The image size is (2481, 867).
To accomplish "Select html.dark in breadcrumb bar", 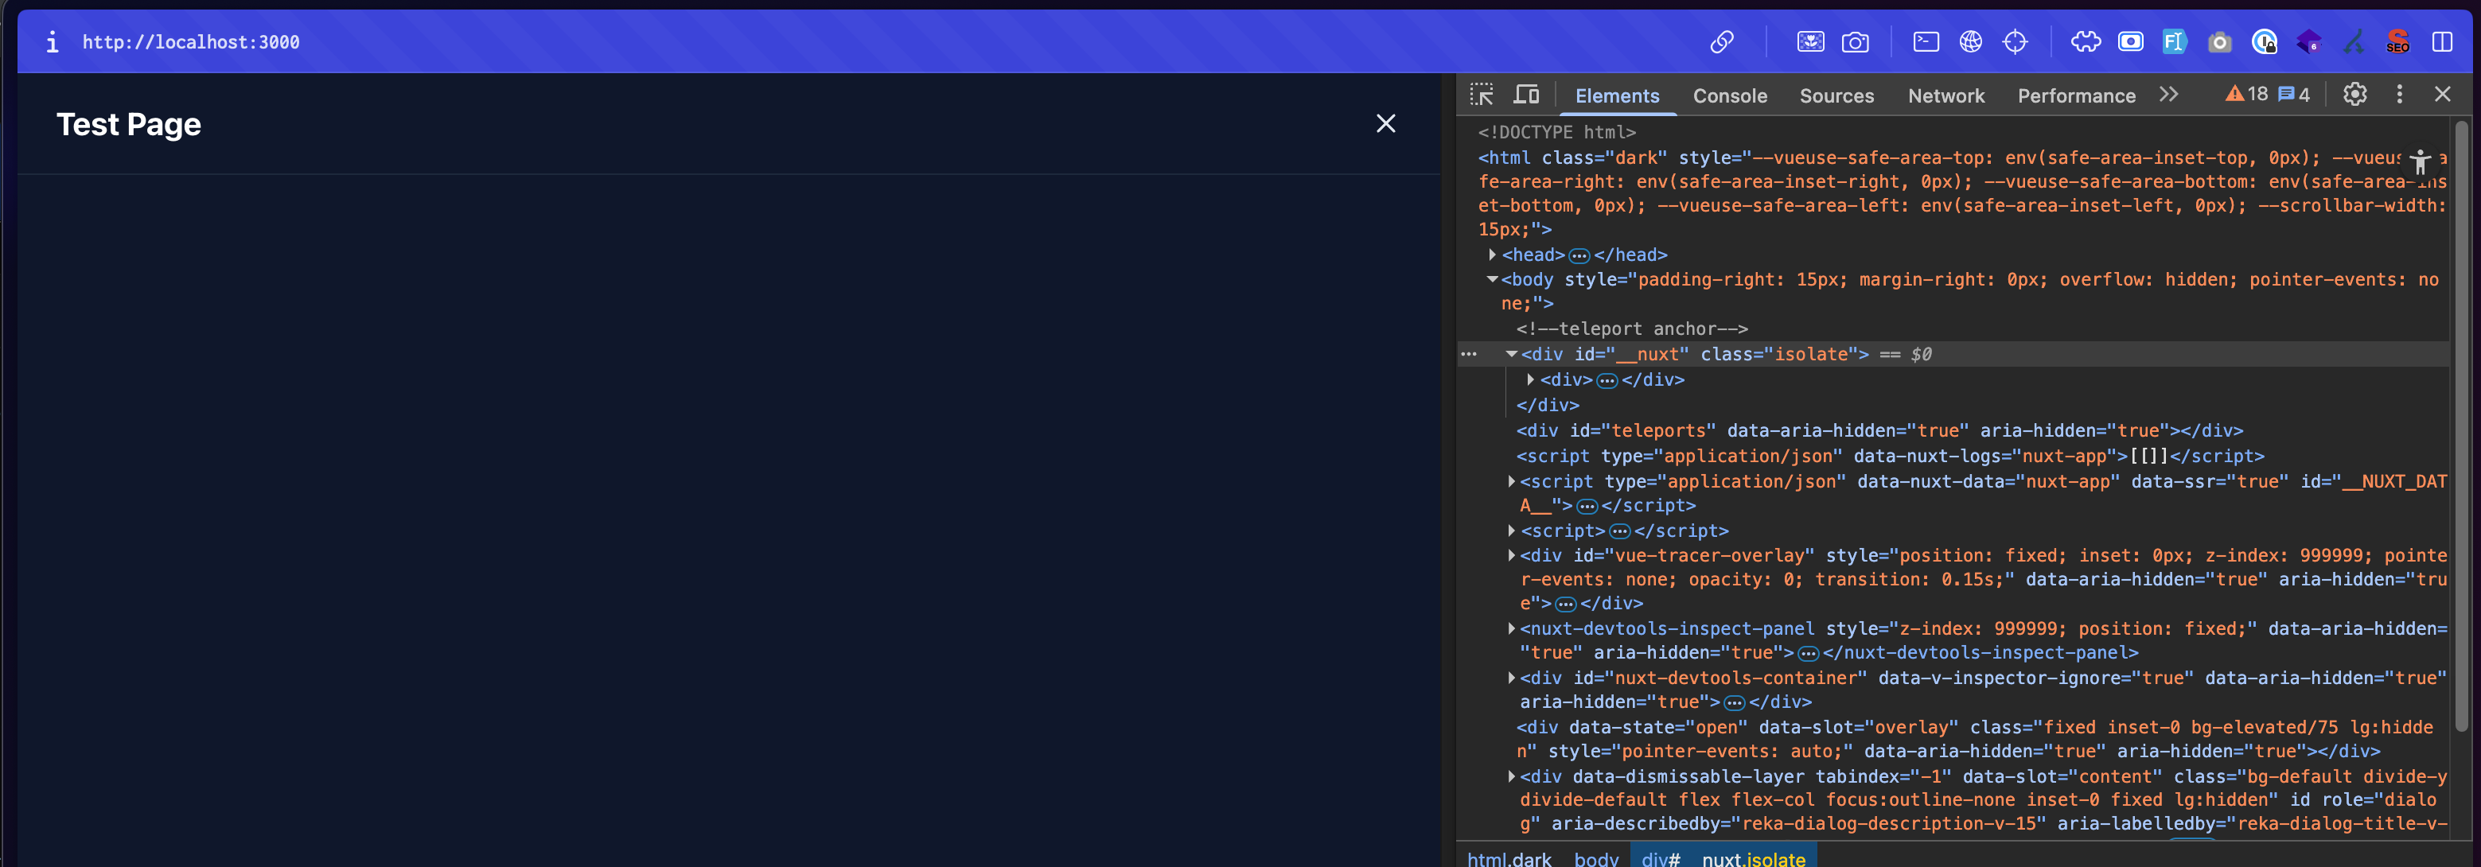I will 1508,858.
